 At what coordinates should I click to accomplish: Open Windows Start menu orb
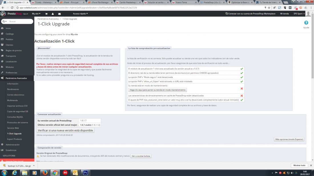[x=4, y=173]
